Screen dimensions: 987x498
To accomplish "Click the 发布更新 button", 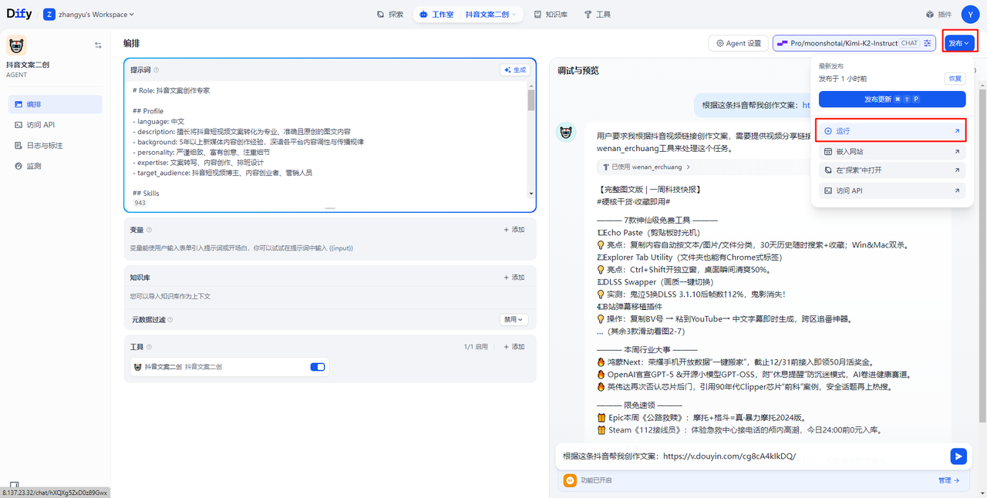I will [891, 99].
